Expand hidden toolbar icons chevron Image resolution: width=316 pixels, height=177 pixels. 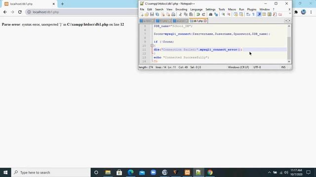tap(290, 13)
